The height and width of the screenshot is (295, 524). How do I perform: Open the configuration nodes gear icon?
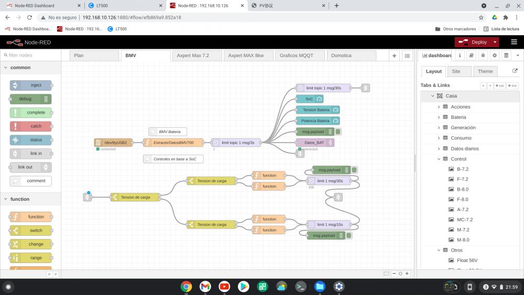pos(495,56)
